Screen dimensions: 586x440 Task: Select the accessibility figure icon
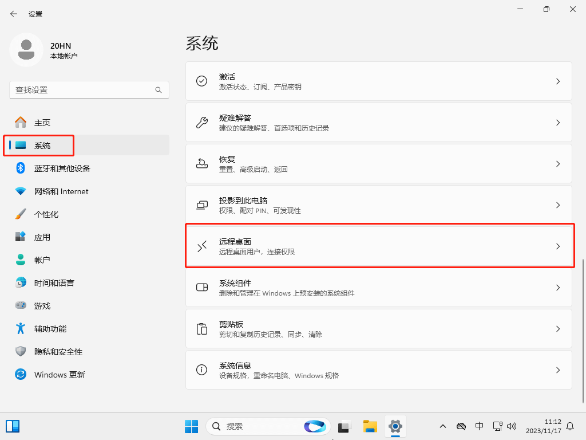pyautogui.click(x=21, y=328)
